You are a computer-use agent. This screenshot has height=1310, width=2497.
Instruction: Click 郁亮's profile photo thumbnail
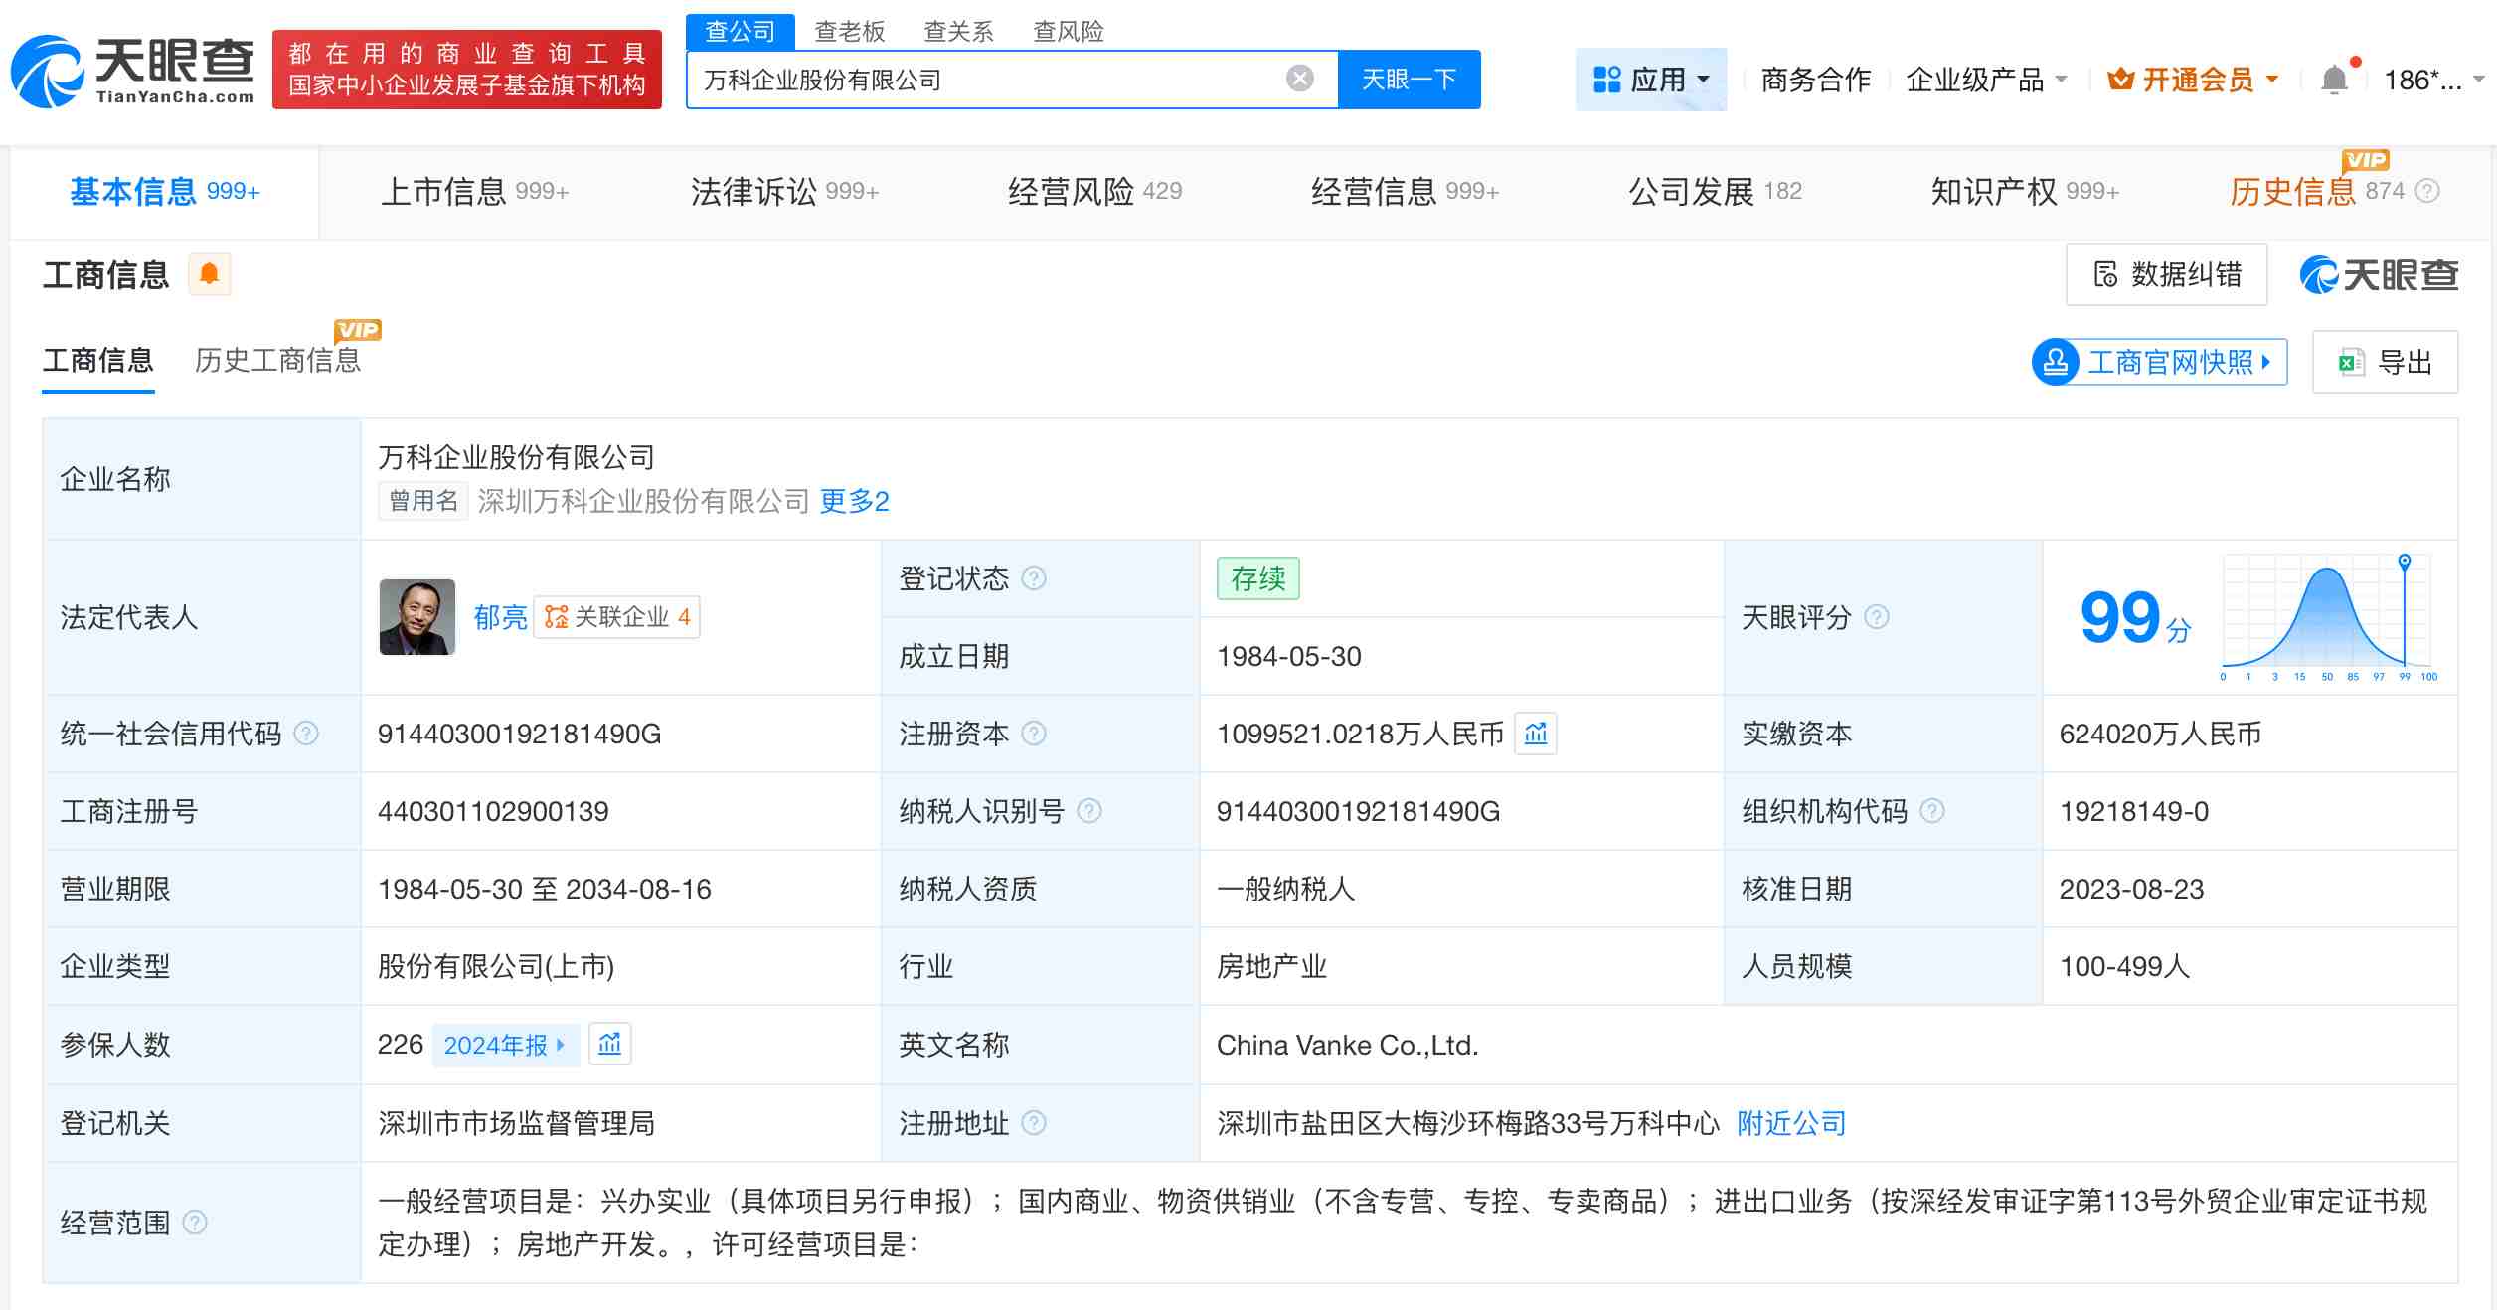click(417, 618)
